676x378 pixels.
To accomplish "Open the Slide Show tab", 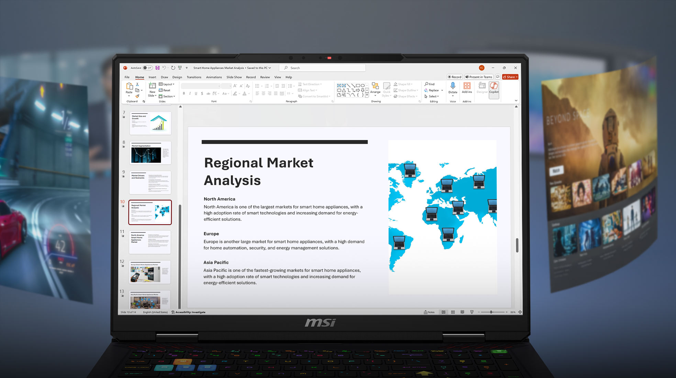I will [x=234, y=77].
